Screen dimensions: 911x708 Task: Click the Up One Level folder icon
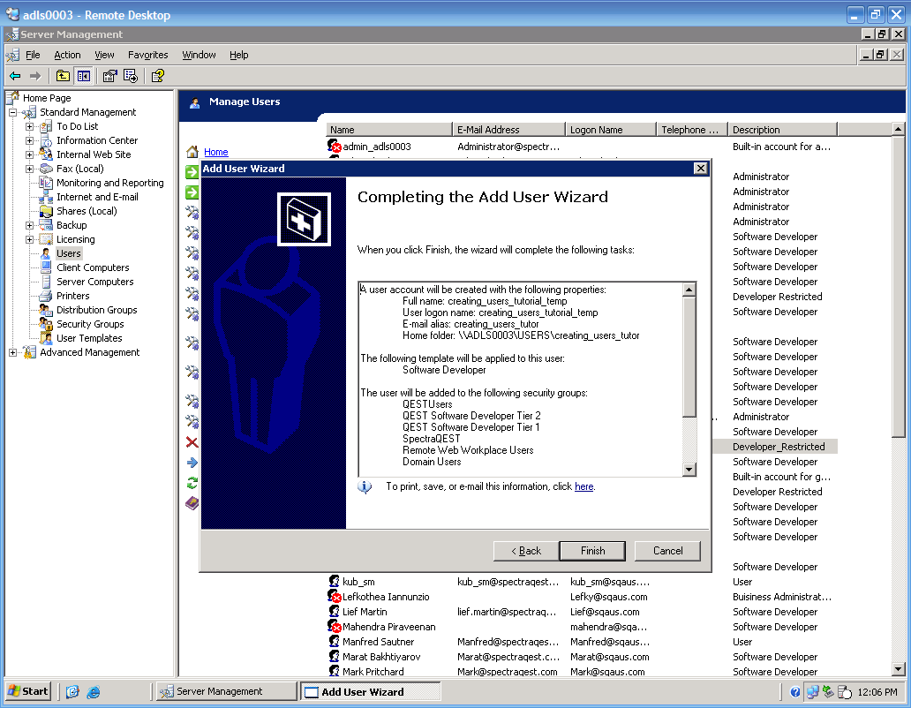coord(63,76)
